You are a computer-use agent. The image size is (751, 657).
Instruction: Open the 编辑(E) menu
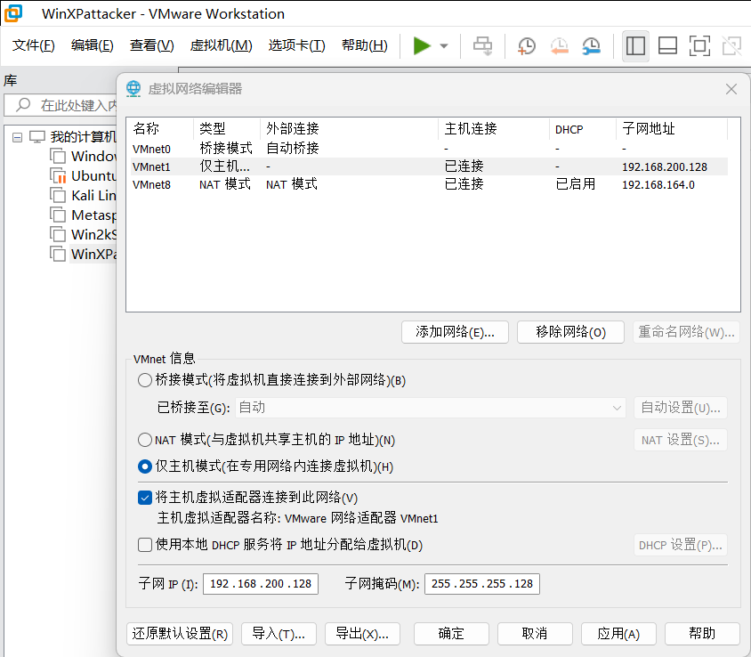(92, 45)
